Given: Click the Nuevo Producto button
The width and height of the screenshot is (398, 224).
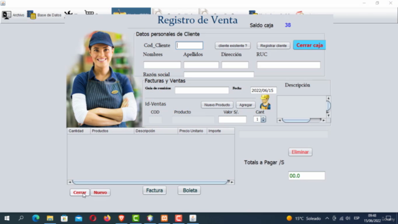Looking at the screenshot, I should [217, 105].
